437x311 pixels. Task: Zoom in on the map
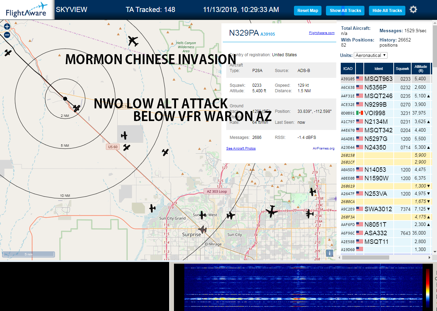point(7,26)
